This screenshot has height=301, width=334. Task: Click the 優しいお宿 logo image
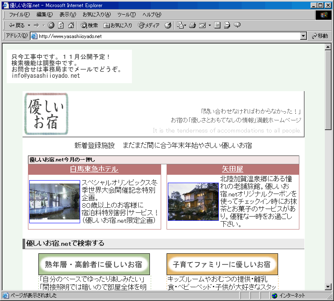click(x=46, y=114)
